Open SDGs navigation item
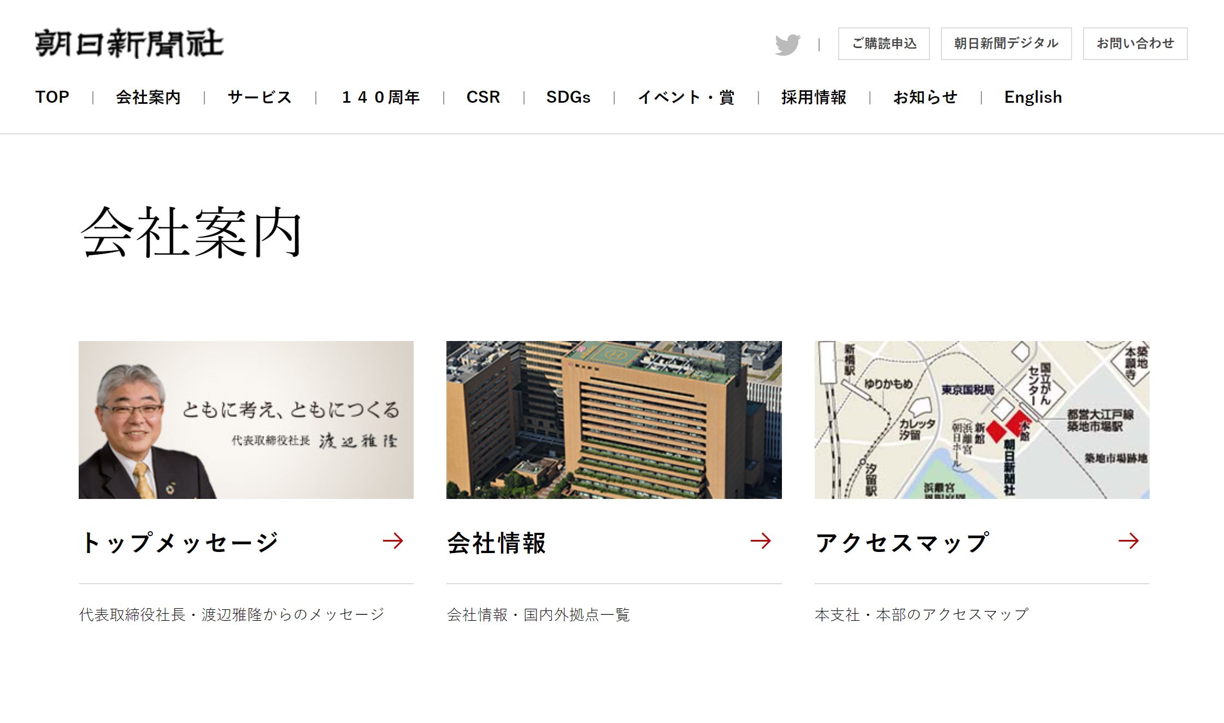The height and width of the screenshot is (723, 1224). [568, 97]
